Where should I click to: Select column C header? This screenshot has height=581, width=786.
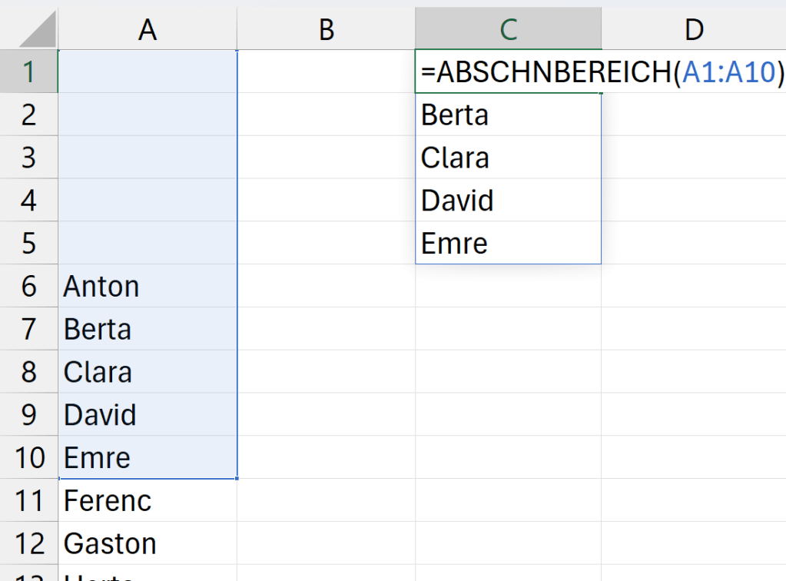508,29
